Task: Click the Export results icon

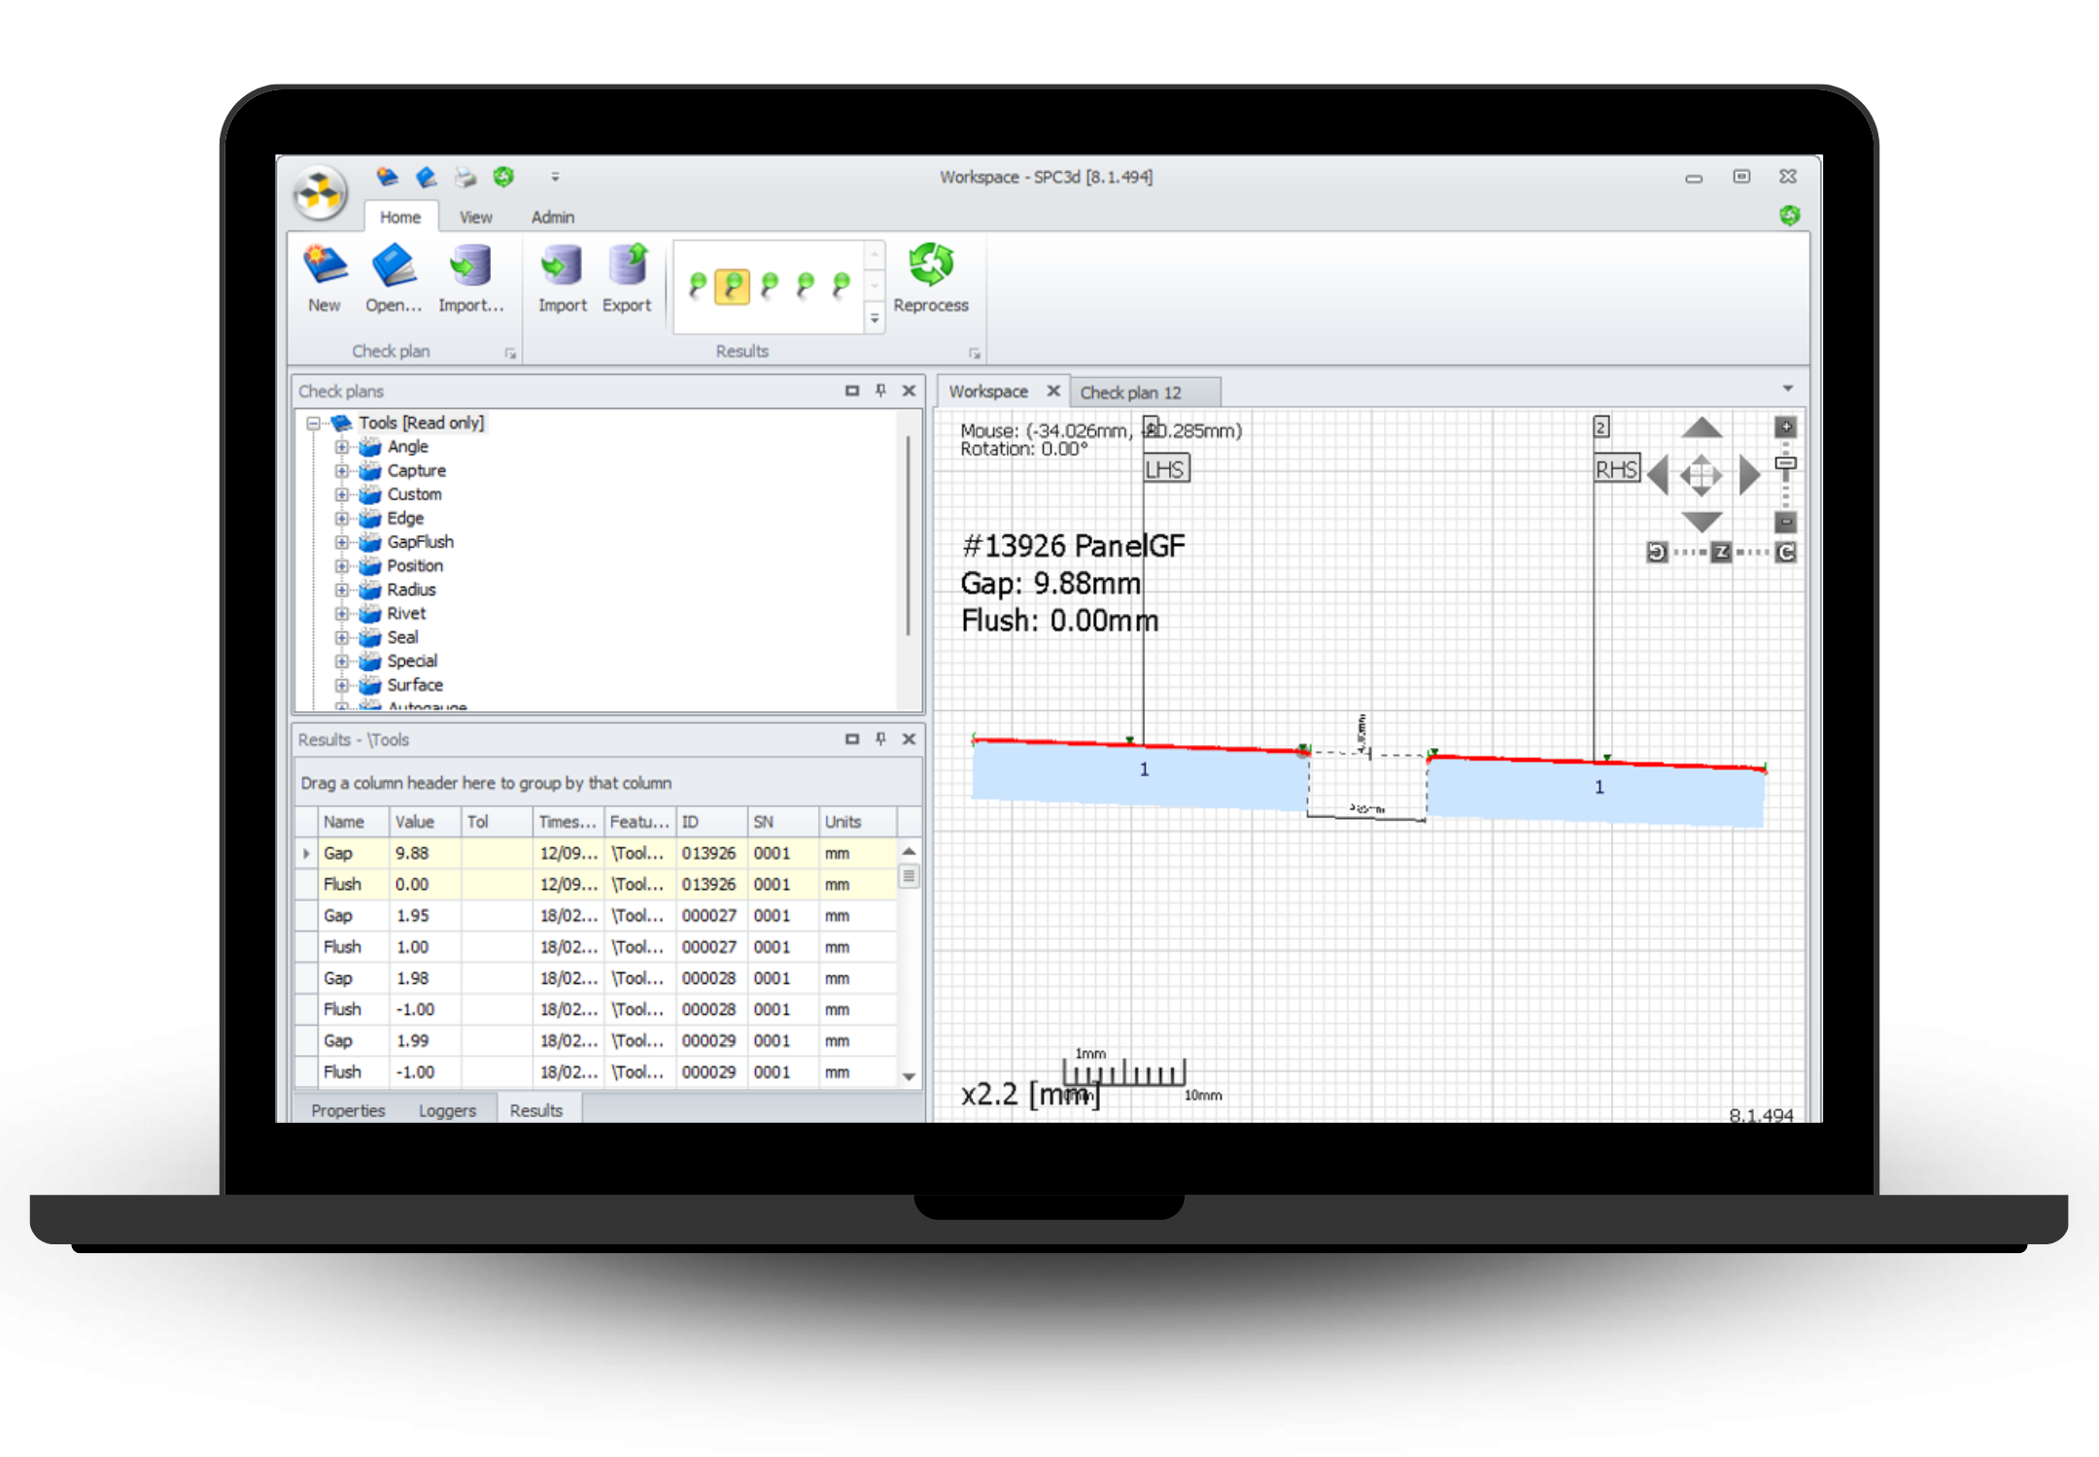Action: point(628,266)
